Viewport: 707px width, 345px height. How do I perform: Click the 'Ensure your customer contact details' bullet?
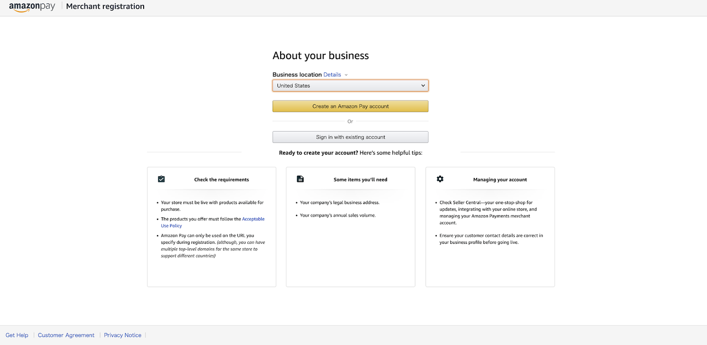(491, 239)
